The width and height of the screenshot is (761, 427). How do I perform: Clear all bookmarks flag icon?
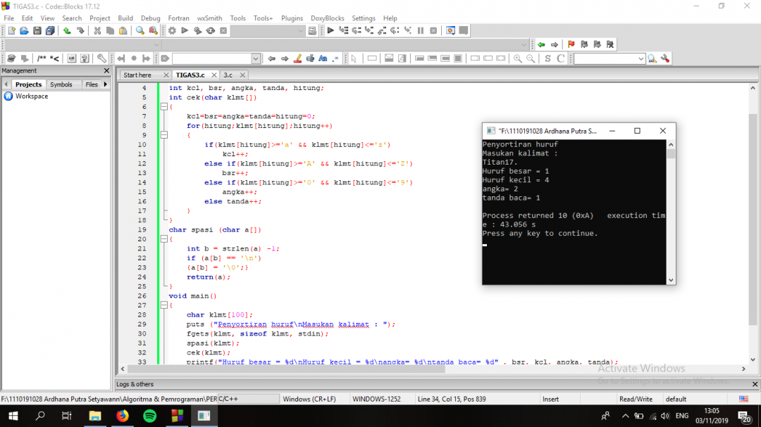(x=610, y=44)
